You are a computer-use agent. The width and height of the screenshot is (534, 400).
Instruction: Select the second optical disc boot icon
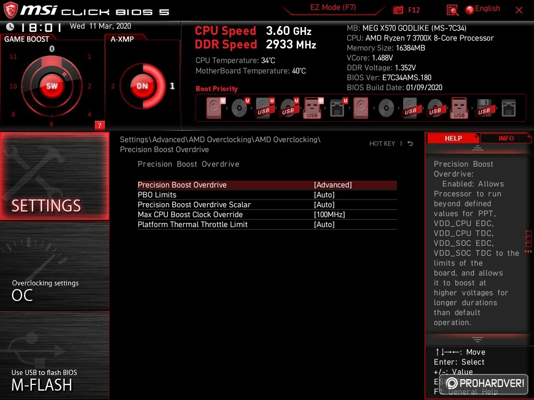(386, 108)
